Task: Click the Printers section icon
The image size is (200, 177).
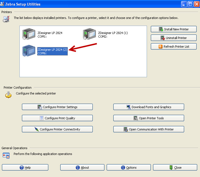Action: [6, 19]
